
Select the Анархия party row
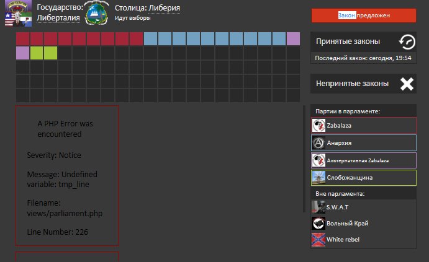(x=364, y=142)
